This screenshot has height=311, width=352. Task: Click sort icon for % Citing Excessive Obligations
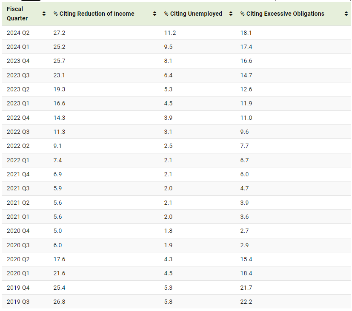(x=346, y=14)
